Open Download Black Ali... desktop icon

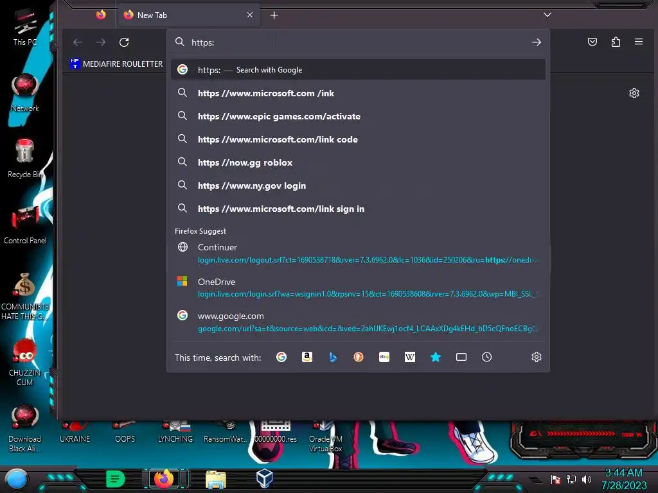pyautogui.click(x=25, y=428)
